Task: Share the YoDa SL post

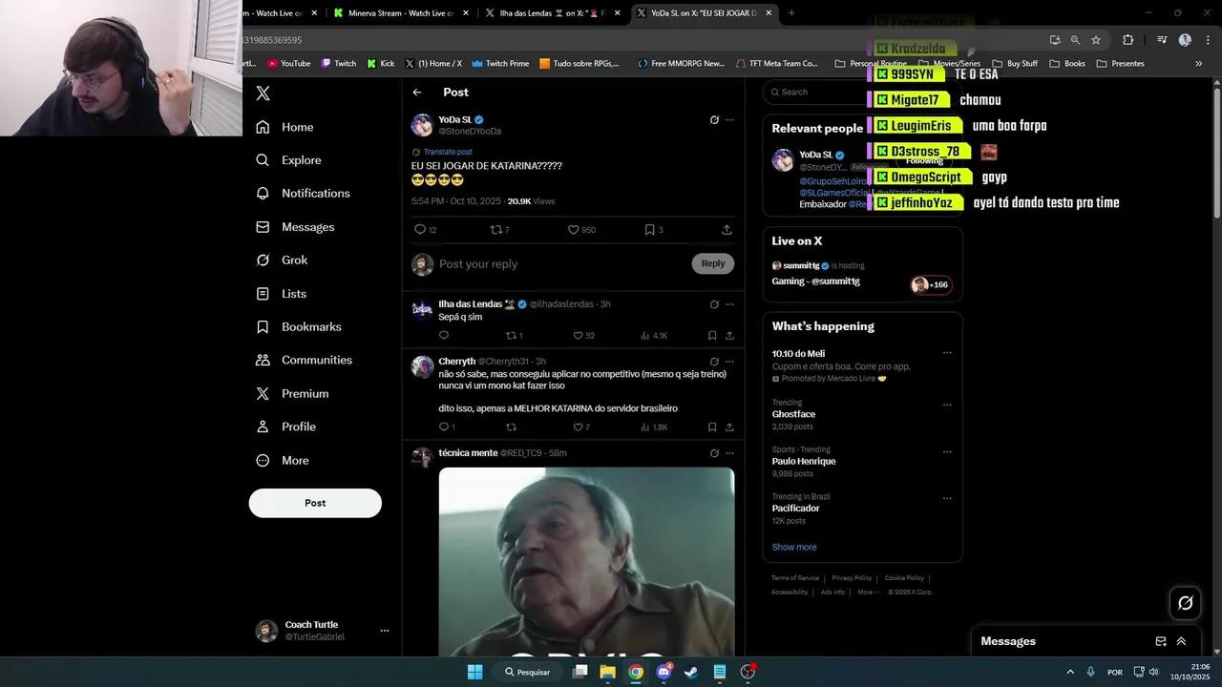Action: coord(727,230)
